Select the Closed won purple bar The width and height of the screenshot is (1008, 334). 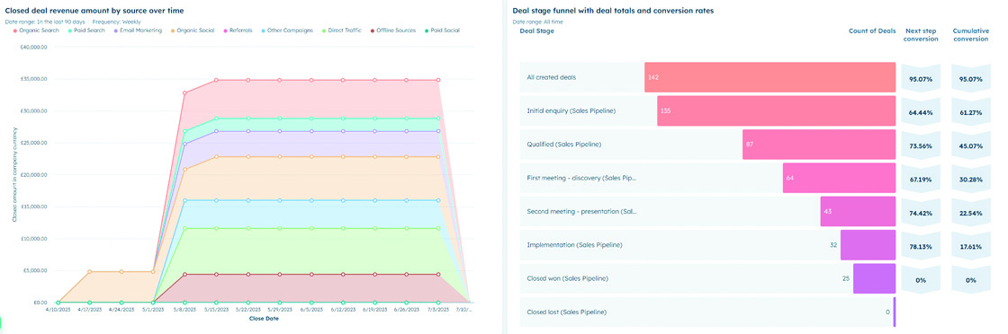click(874, 278)
